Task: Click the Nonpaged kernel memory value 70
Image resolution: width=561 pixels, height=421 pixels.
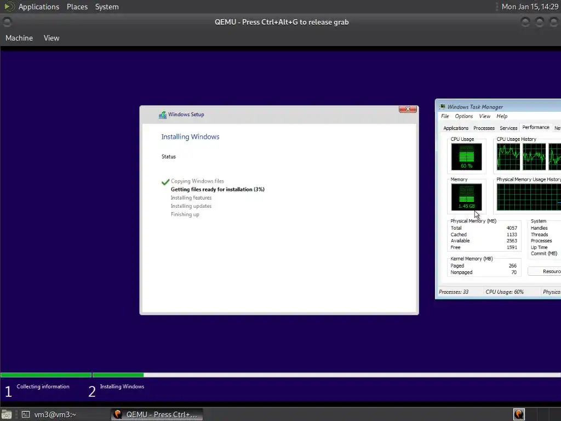Action: 514,272
